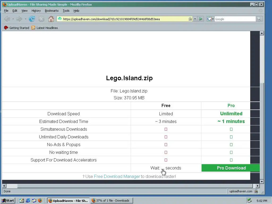Click the Free column Unlimited Daily Downloads box

[x=166, y=137]
